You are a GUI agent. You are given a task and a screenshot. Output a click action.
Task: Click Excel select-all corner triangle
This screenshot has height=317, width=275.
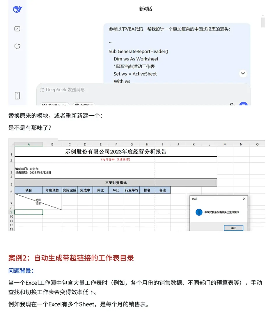pyautogui.click(x=12, y=144)
